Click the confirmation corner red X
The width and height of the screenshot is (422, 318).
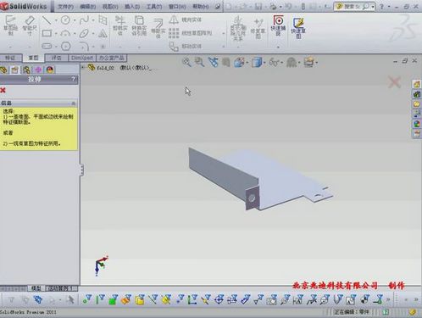[394, 82]
